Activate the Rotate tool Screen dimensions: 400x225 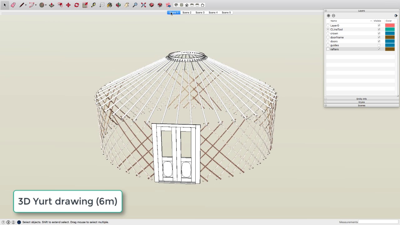click(x=77, y=5)
